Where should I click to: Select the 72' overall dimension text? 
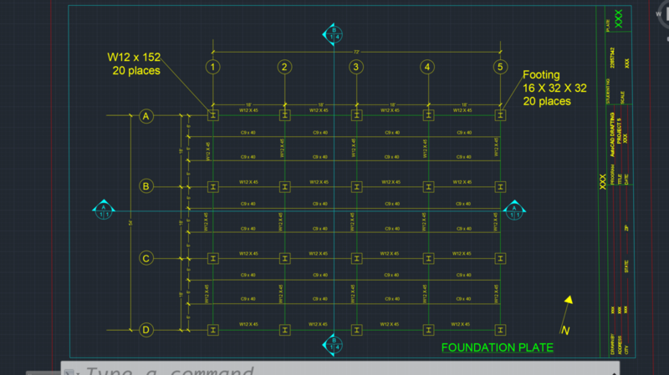click(356, 52)
